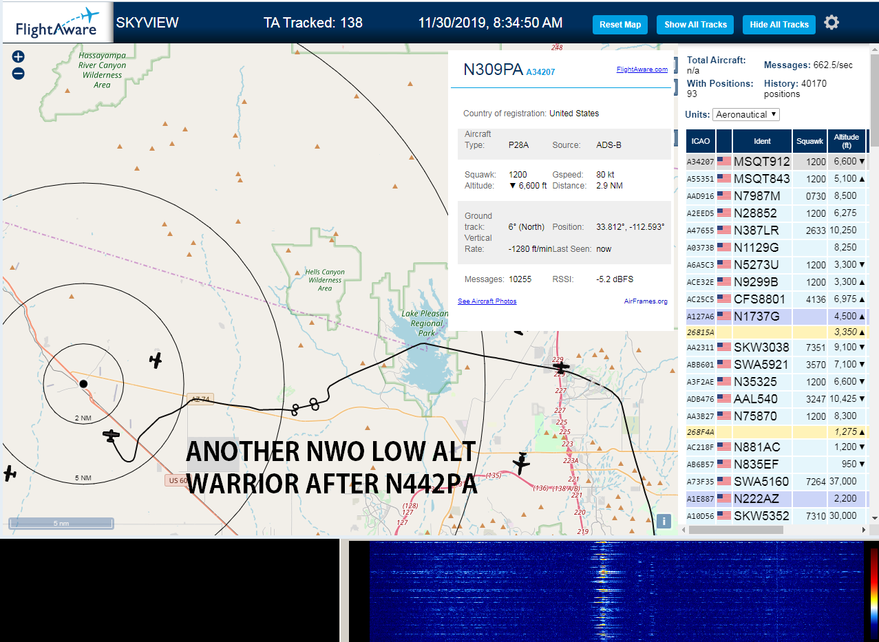Sort table by Altitude (ft) column header
The image size is (879, 642).
pos(847,141)
